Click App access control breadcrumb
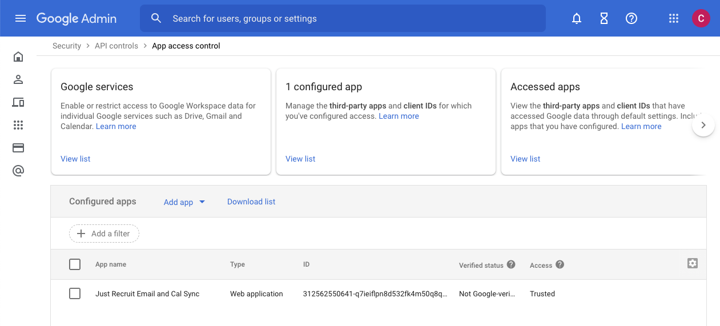 point(186,46)
